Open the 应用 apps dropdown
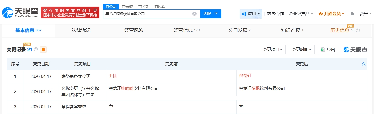The height and width of the screenshot is (114, 374). (250, 14)
